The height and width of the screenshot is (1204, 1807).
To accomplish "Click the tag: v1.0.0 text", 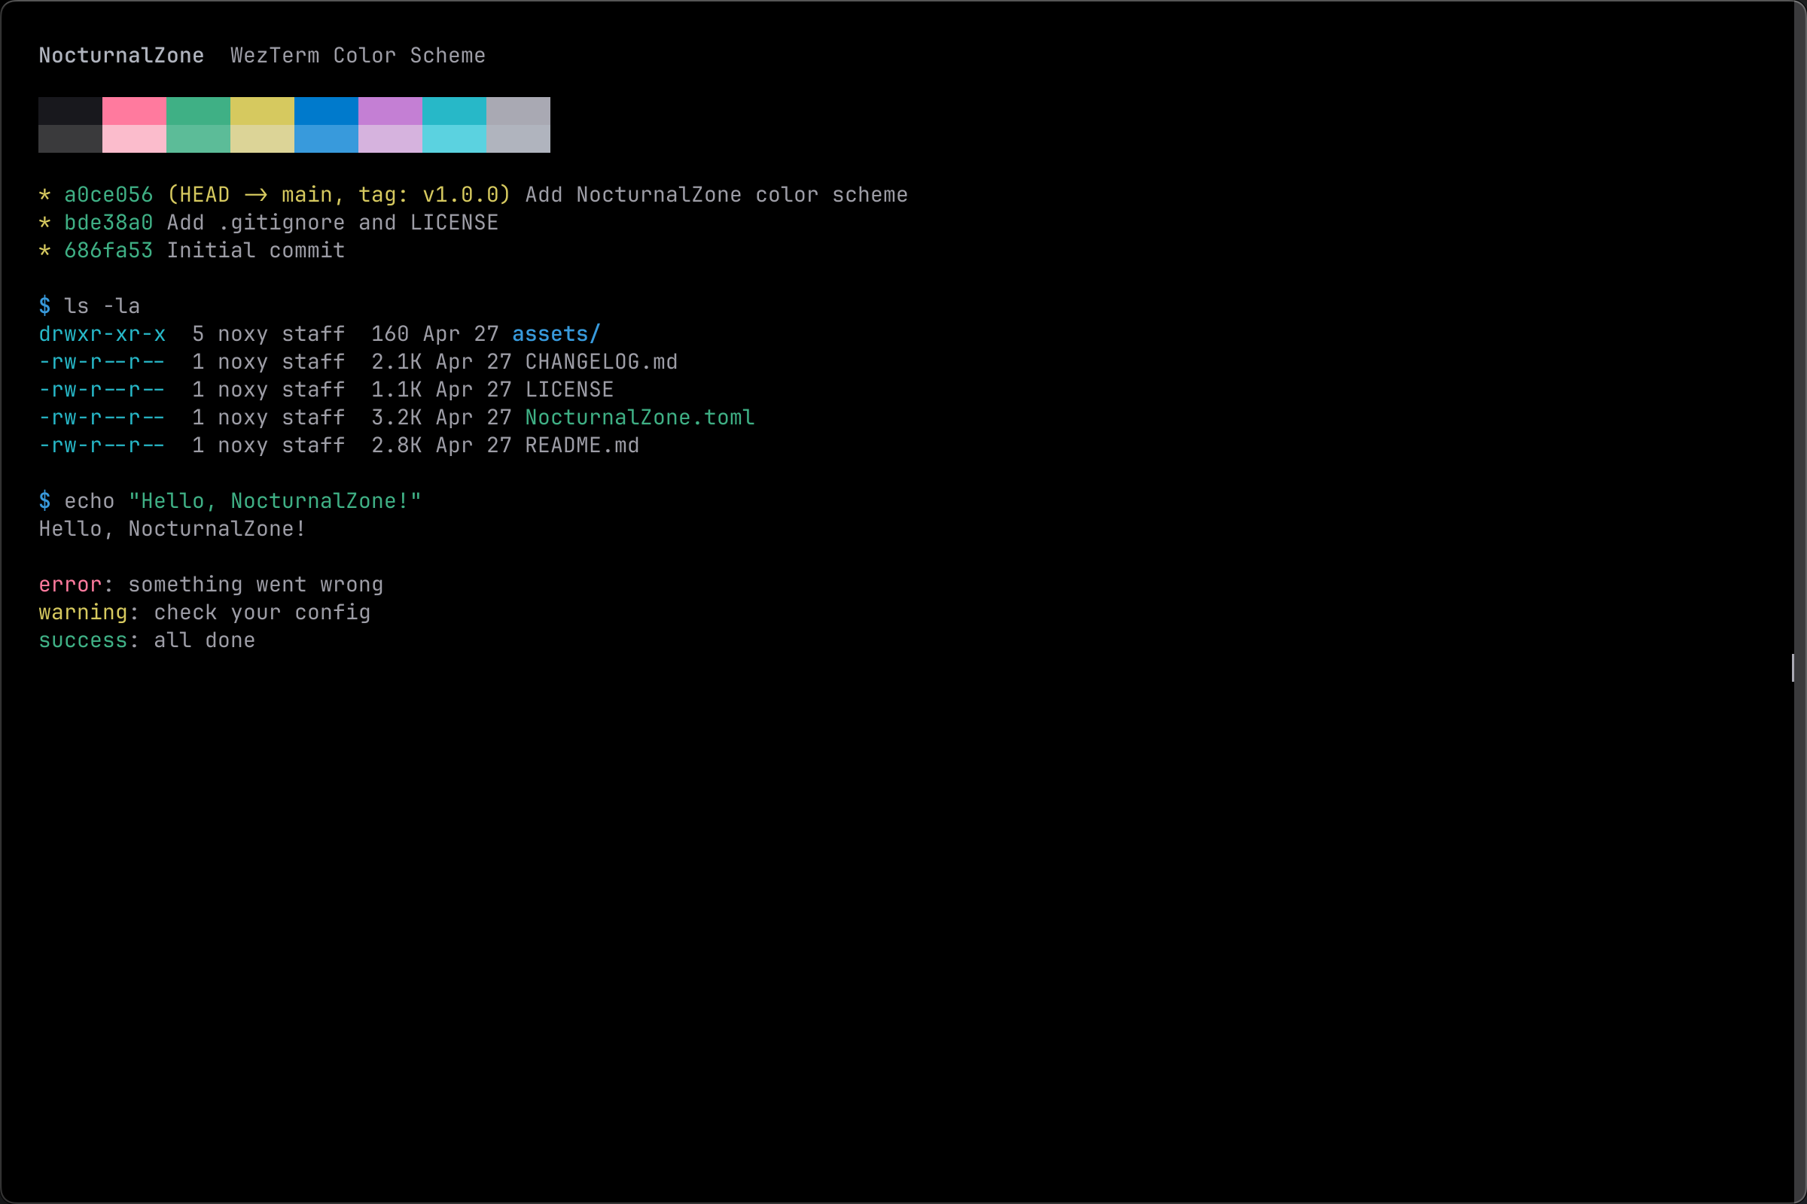I will [432, 195].
